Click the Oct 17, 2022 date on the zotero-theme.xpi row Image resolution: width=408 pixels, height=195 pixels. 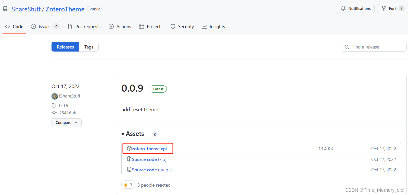(384, 149)
